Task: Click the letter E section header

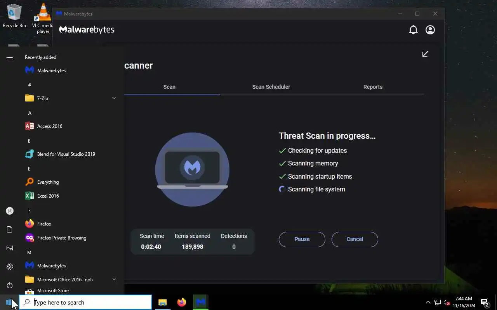Action: tap(29, 169)
